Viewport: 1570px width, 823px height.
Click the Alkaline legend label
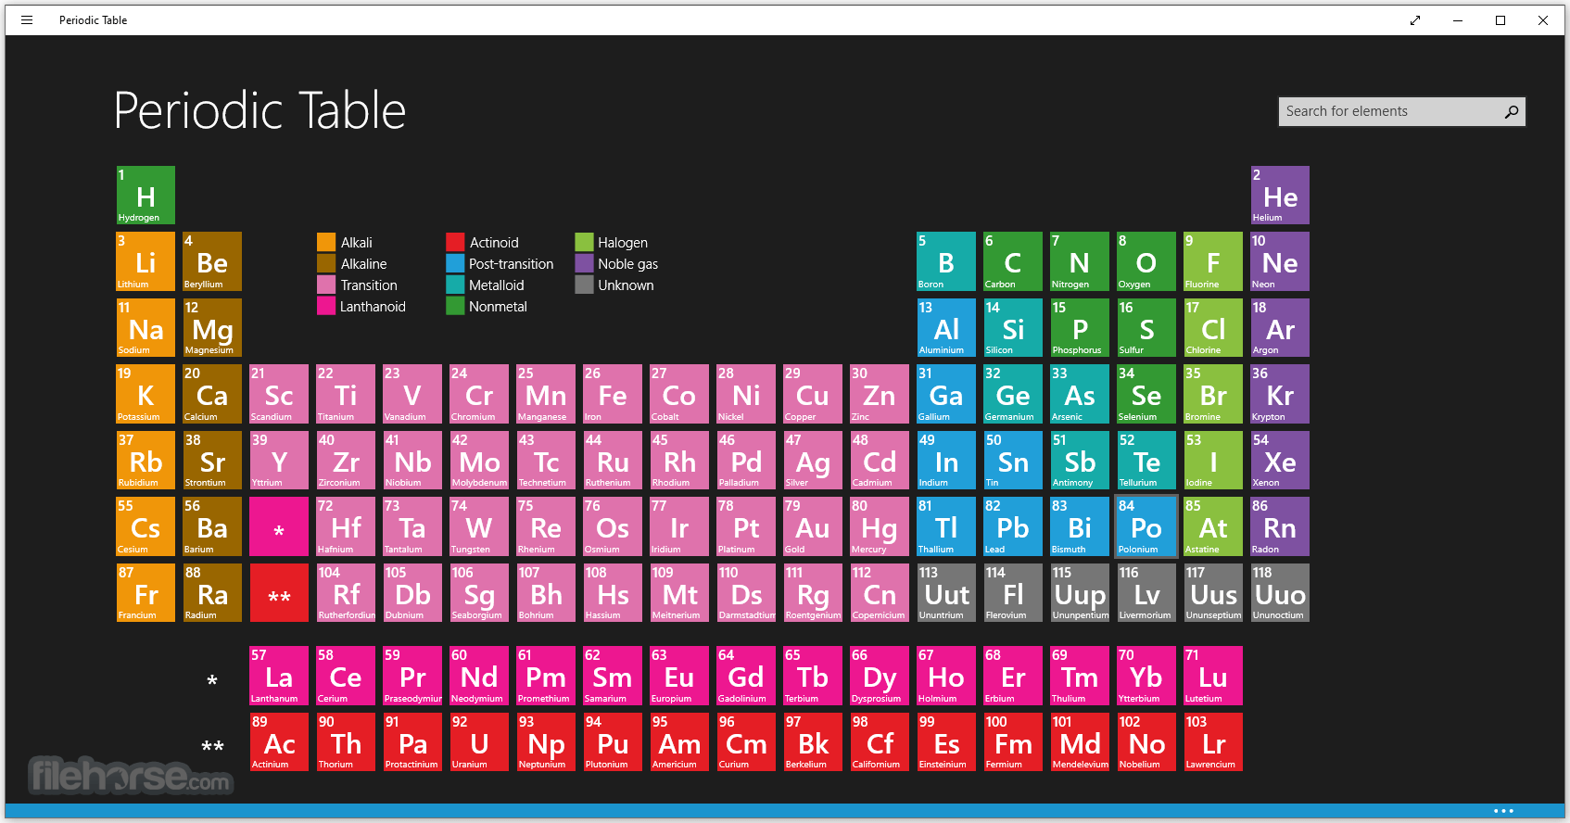coord(363,264)
